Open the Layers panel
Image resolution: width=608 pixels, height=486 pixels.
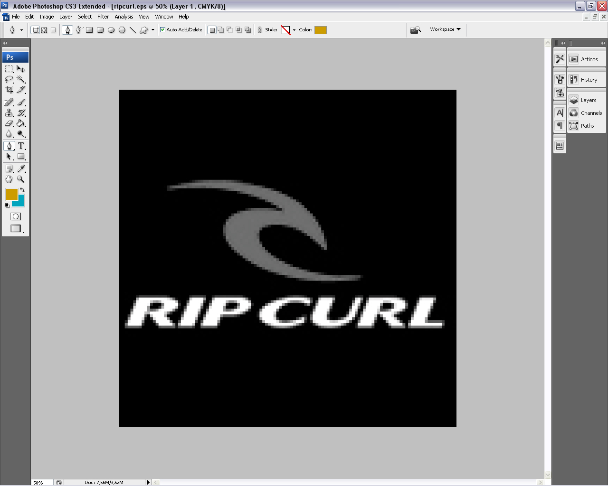click(x=587, y=100)
